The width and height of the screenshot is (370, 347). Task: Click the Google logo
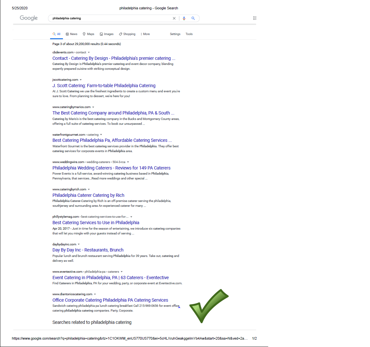pos(29,18)
